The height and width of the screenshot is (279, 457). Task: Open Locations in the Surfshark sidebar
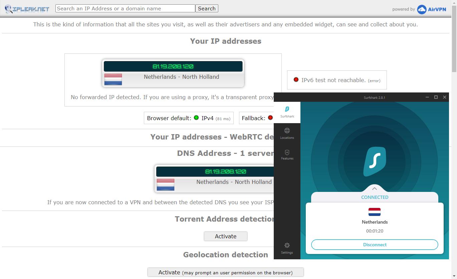click(x=287, y=133)
